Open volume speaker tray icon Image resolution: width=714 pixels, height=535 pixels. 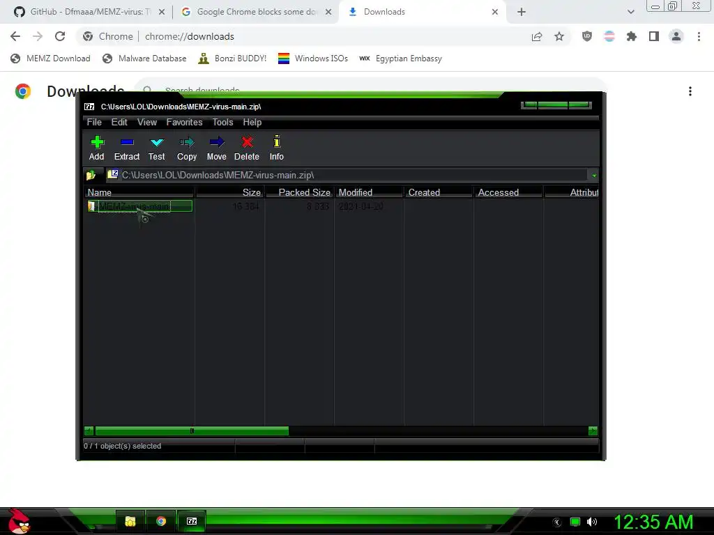[x=592, y=522]
